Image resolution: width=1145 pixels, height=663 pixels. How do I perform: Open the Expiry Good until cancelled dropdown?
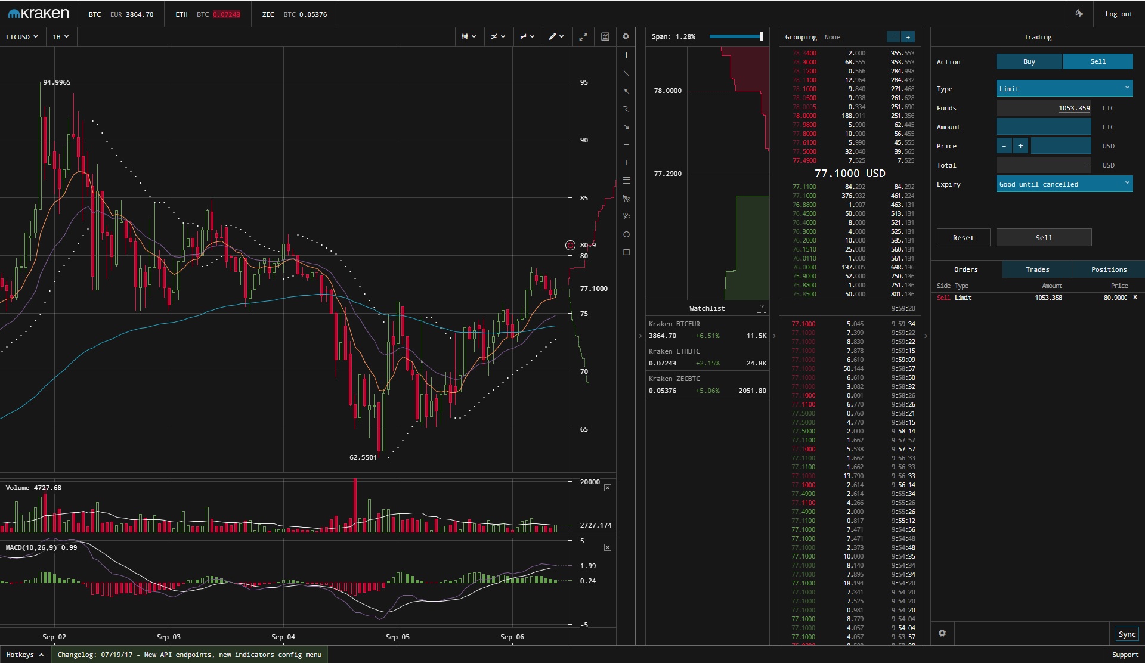click(1064, 184)
